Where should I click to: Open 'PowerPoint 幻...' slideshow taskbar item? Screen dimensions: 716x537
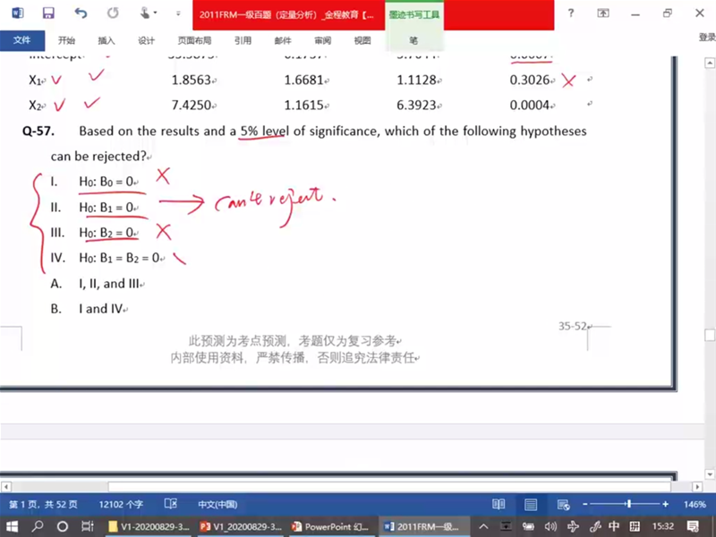pyautogui.click(x=331, y=526)
